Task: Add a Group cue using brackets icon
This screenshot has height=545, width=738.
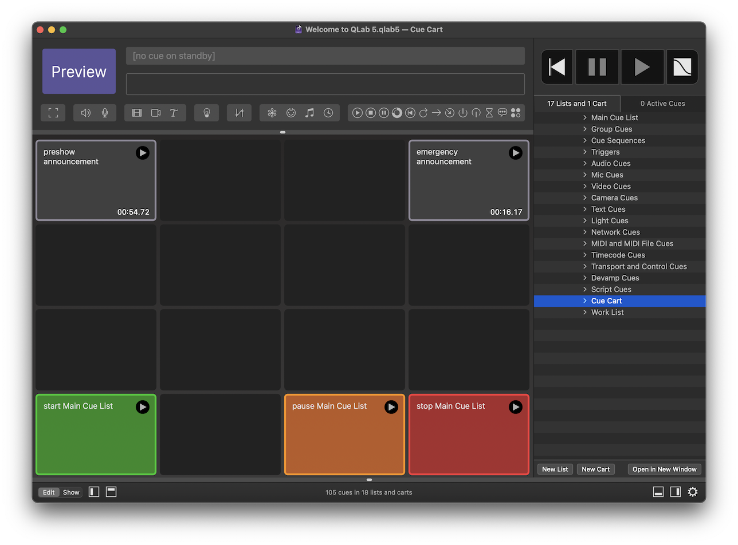Action: 53,113
